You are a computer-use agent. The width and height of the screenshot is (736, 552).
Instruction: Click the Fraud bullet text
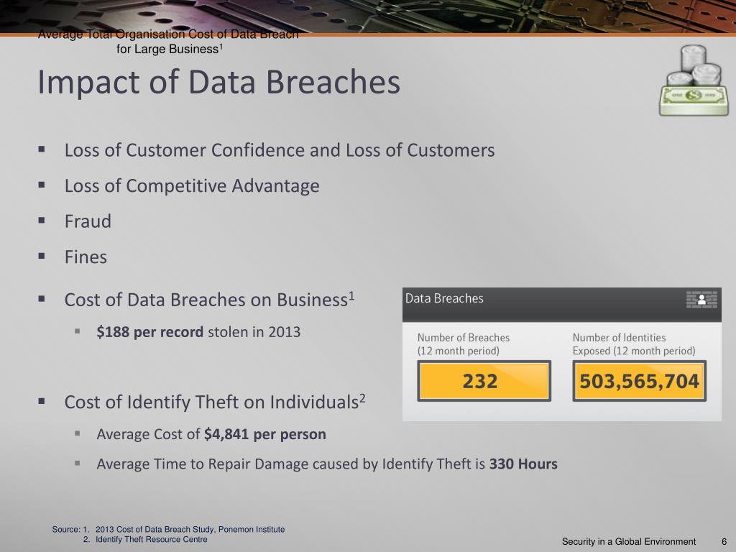click(x=88, y=221)
